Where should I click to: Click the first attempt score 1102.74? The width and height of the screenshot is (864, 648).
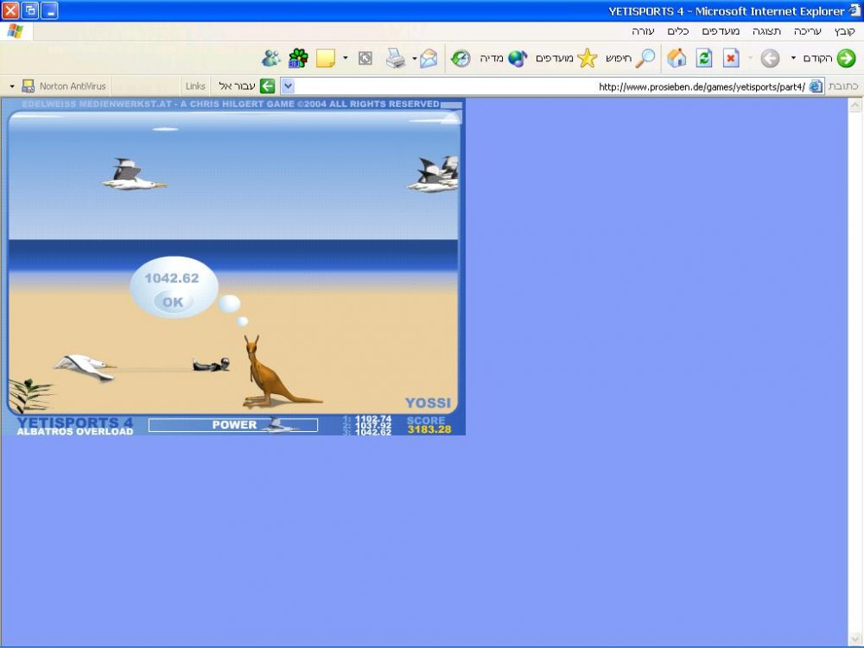coord(373,419)
